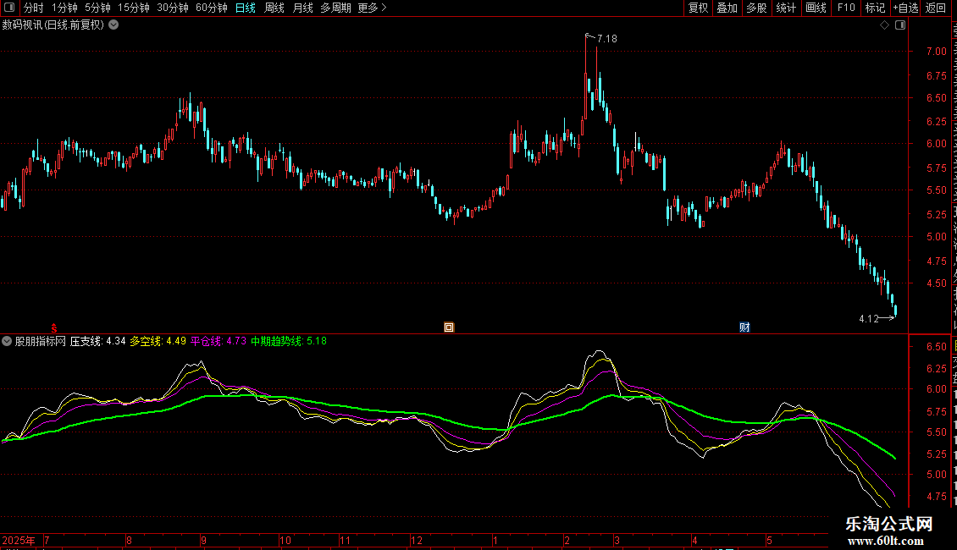This screenshot has height=550, width=957.
Task: Click month 12 on the time axis
Action: (x=416, y=540)
